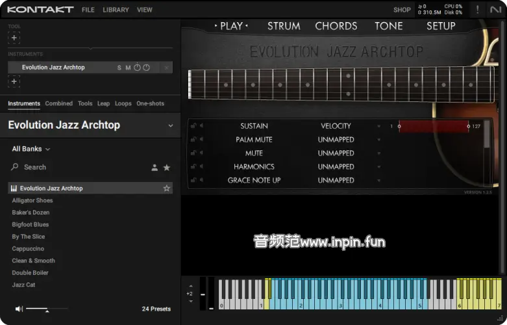The height and width of the screenshot is (325, 507).
Task: Click the add Instrument plus button
Action: [x=14, y=81]
